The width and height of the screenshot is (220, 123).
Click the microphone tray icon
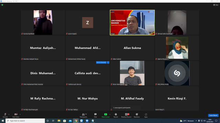coord(199,121)
